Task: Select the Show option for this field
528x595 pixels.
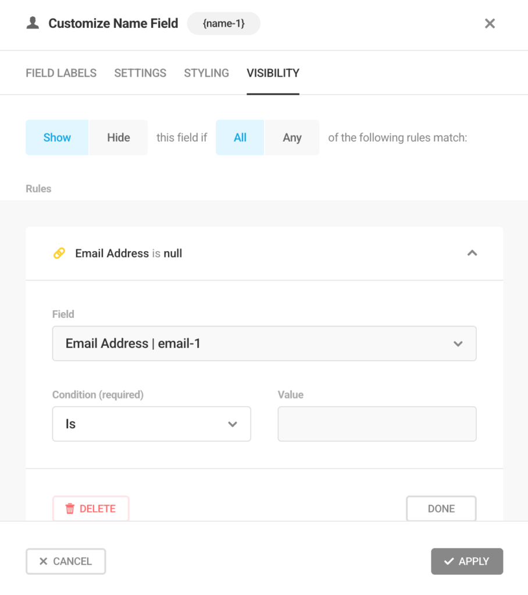Action: 57,138
